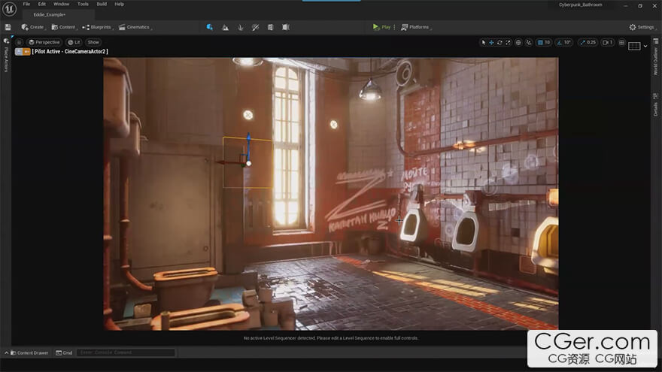Toggle rotation snapping angle icon

point(560,43)
